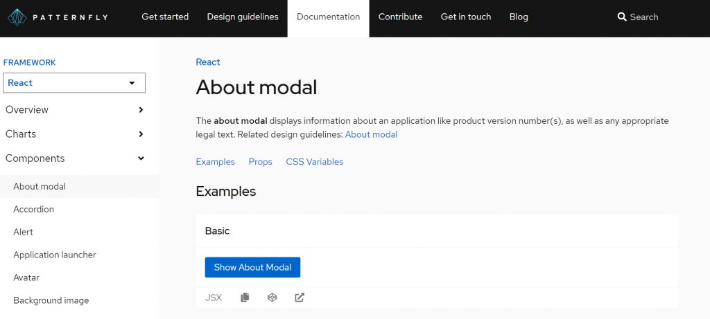The width and height of the screenshot is (710, 319).
Task: Follow the React breadcrumb link
Action: pyautogui.click(x=208, y=62)
